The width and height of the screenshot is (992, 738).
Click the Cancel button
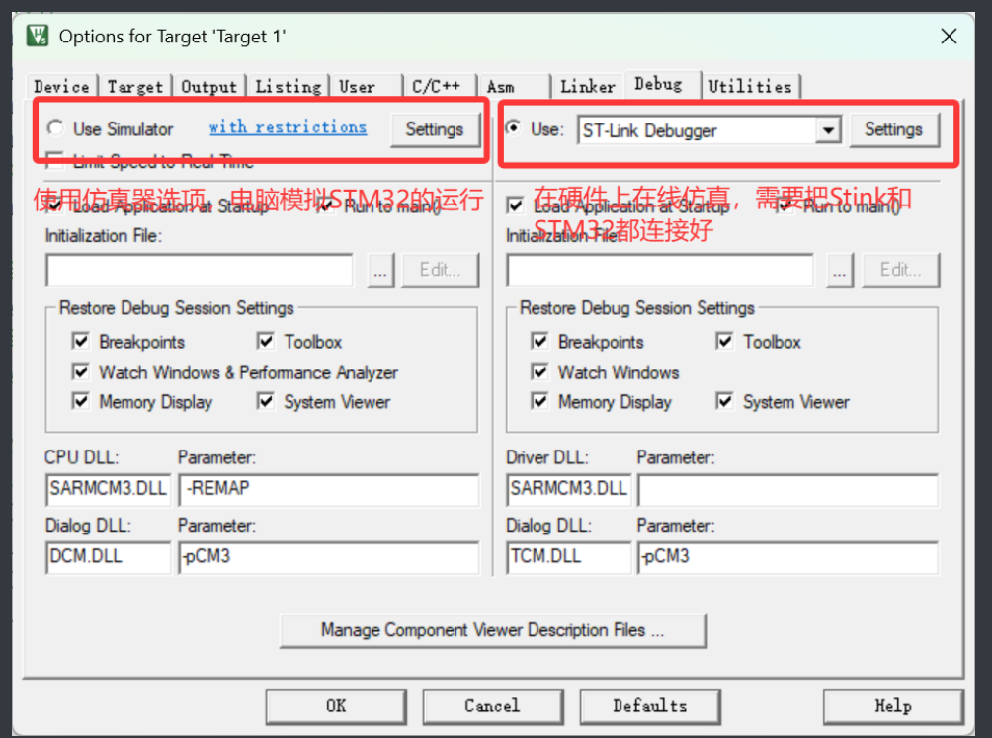[492, 706]
